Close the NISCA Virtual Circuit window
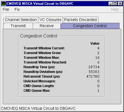The image size is (124, 112). (x=120, y=4)
